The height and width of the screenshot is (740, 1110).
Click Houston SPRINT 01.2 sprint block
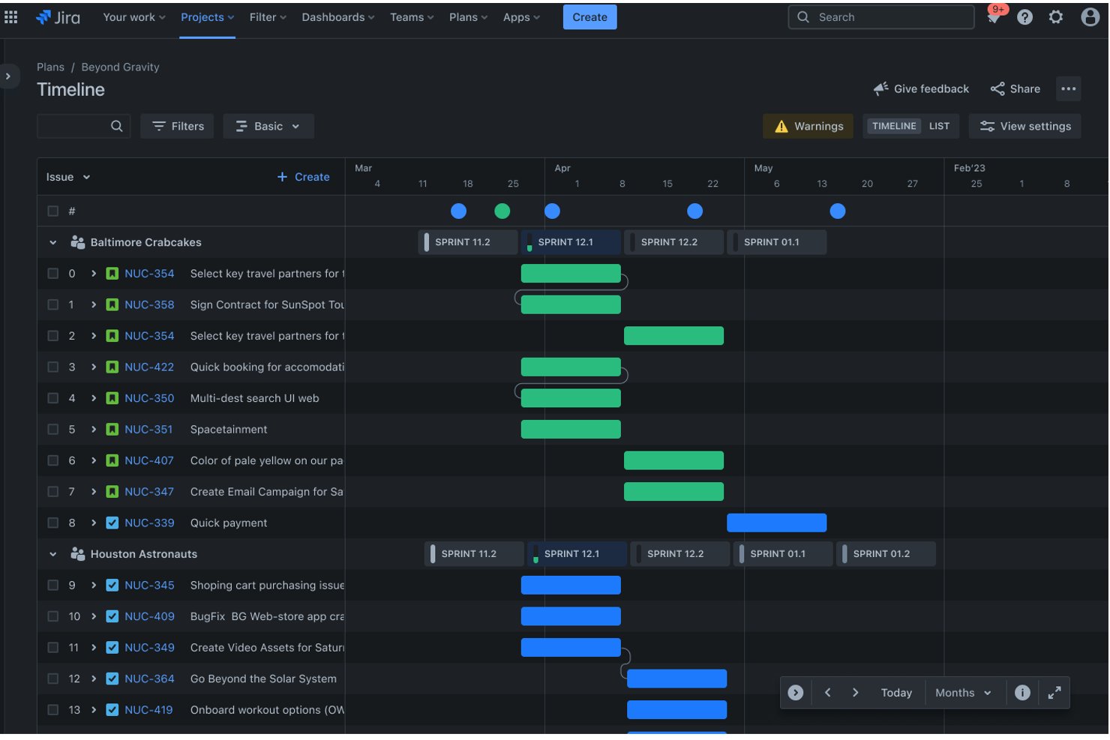point(886,554)
